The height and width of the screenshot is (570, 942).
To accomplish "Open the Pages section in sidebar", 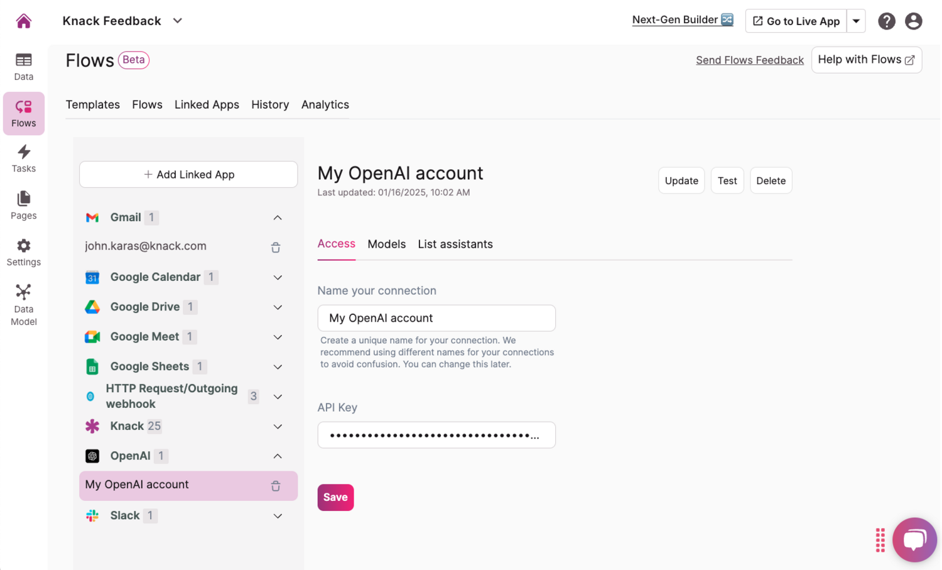I will 24,206.
